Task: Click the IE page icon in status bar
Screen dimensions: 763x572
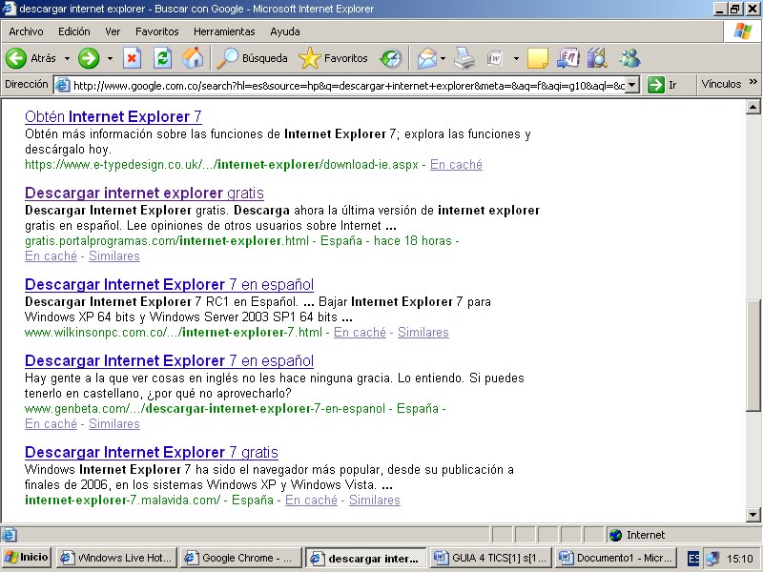Action: pyautogui.click(x=9, y=535)
